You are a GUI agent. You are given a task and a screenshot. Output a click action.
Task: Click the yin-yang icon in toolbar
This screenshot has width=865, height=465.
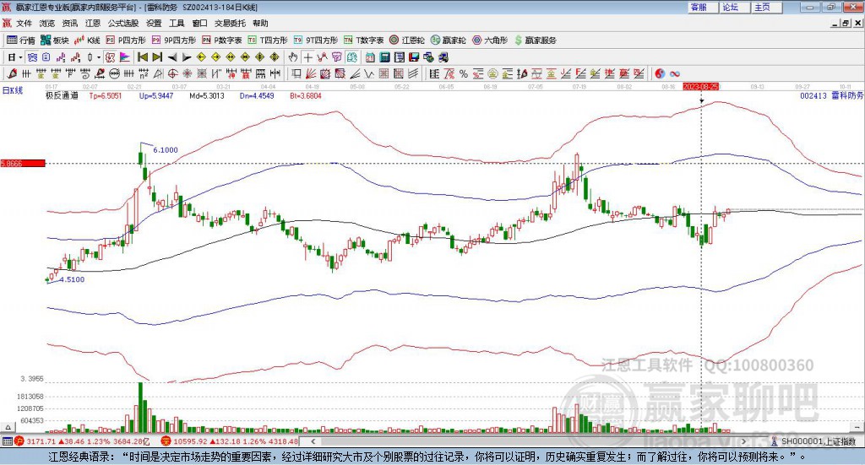pyautogui.click(x=660, y=73)
